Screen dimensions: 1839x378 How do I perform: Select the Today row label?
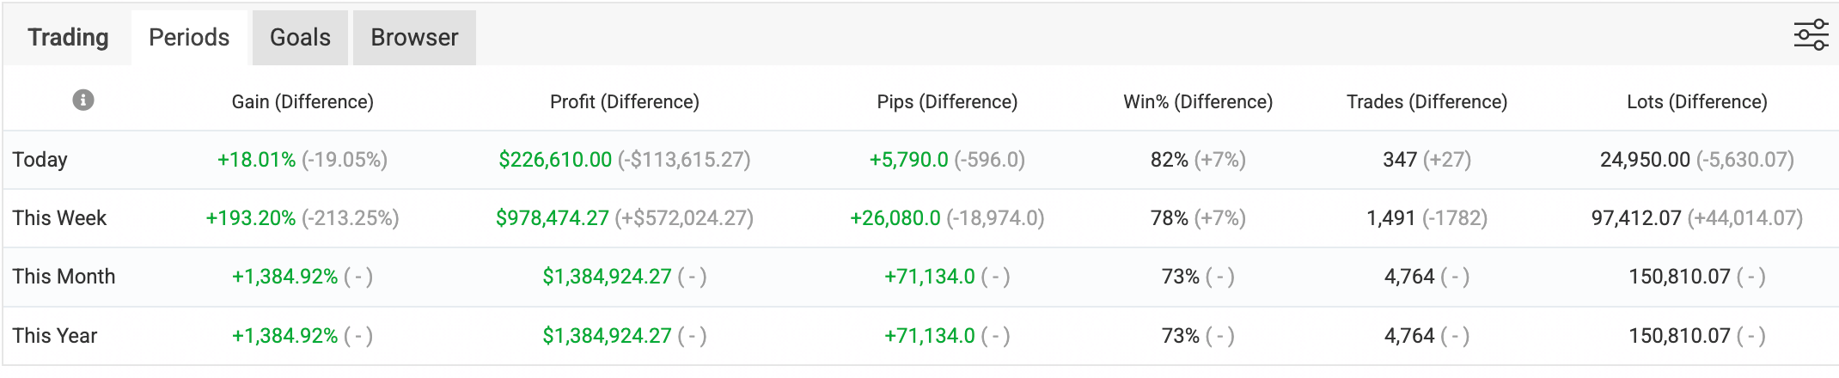[40, 160]
